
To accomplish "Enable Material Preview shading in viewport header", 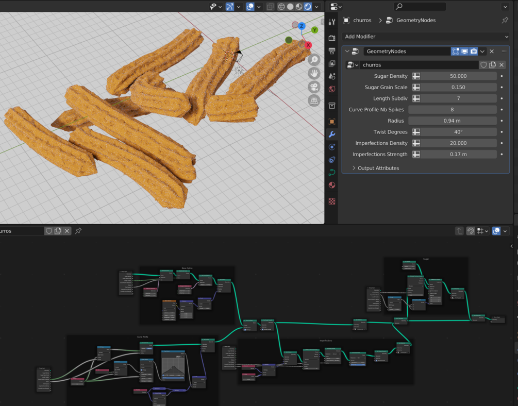I will click(298, 6).
